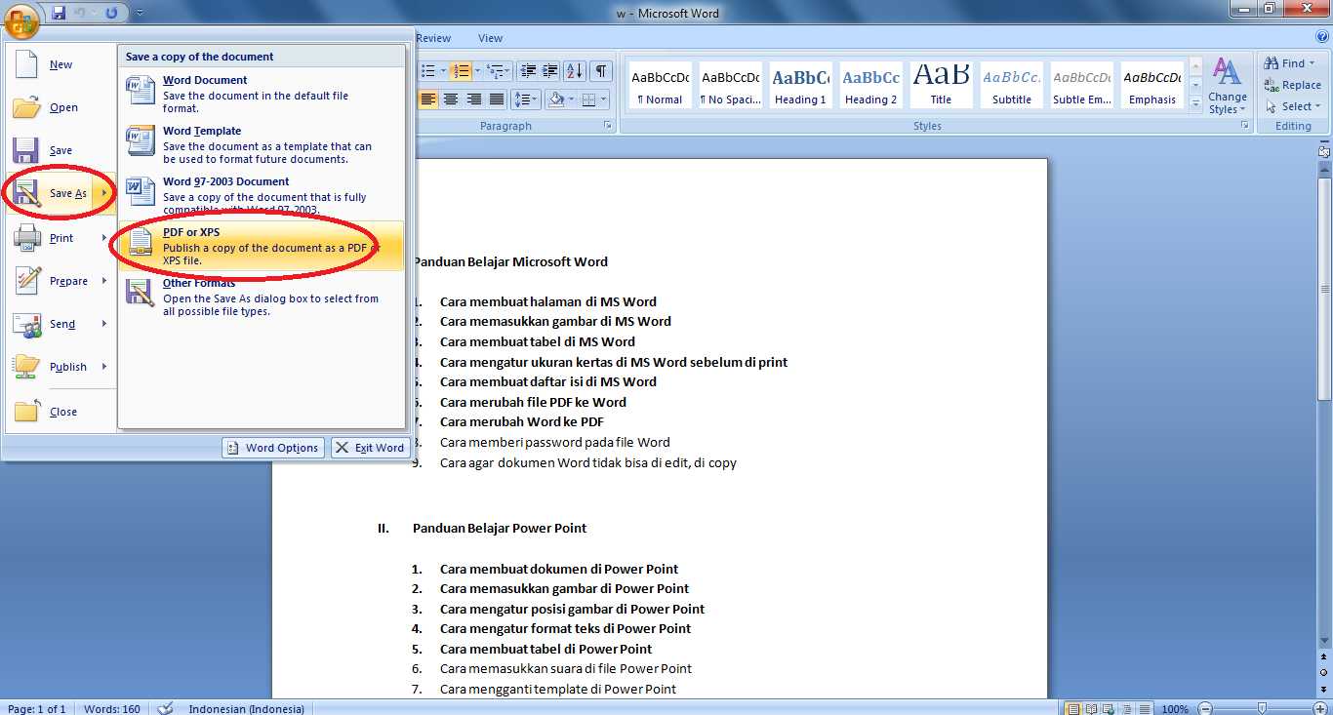1333x715 pixels.
Task: Open the Change Styles menu
Action: (x=1227, y=86)
